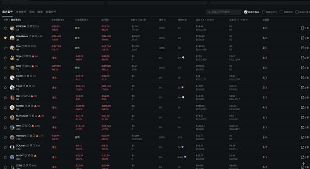Click diamond badge on Fauci holding time
The width and height of the screenshot is (310, 169).
coord(182,87)
